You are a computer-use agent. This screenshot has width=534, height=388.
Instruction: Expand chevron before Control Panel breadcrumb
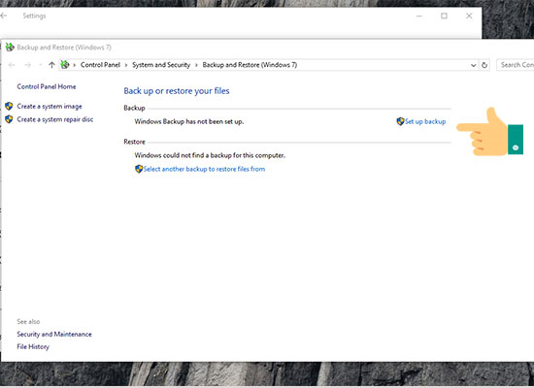(74, 65)
